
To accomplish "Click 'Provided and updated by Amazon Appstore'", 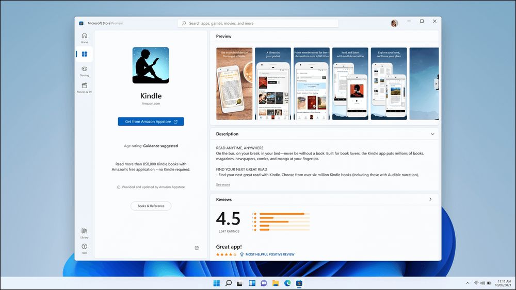I will (x=153, y=187).
